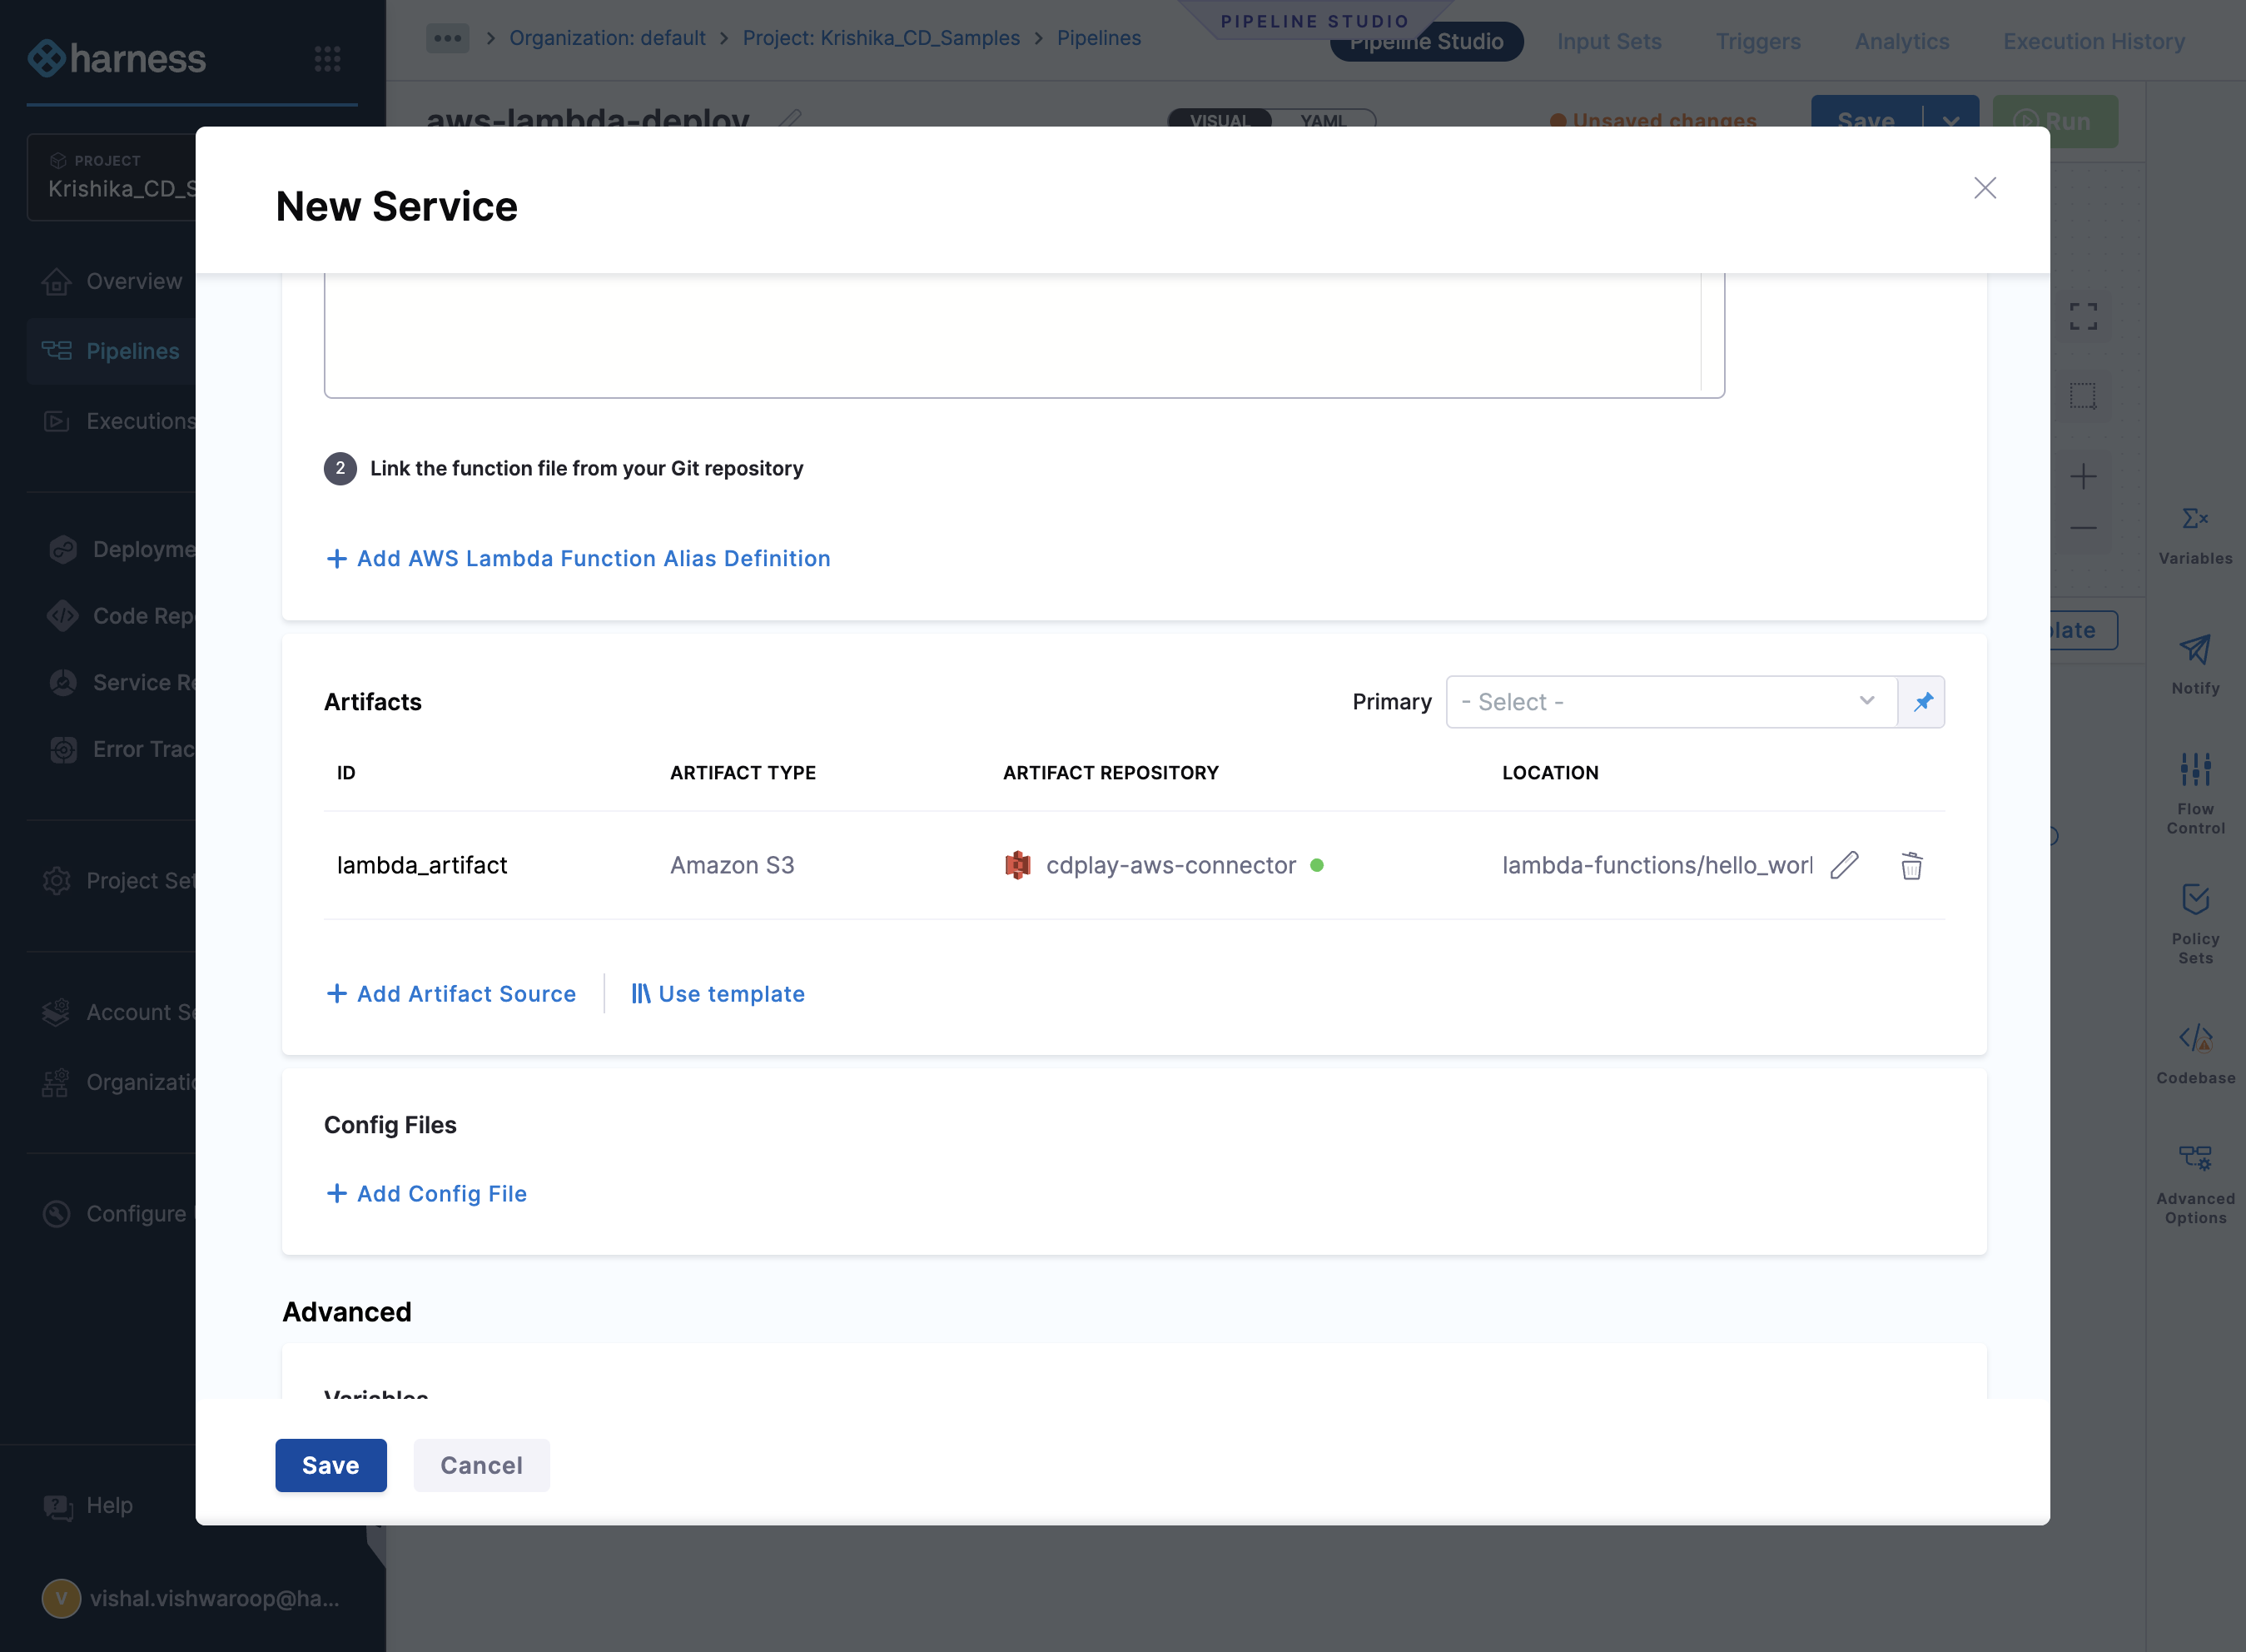The width and height of the screenshot is (2246, 1652).
Task: Click breadcrumb ellipsis button
Action: (x=447, y=38)
